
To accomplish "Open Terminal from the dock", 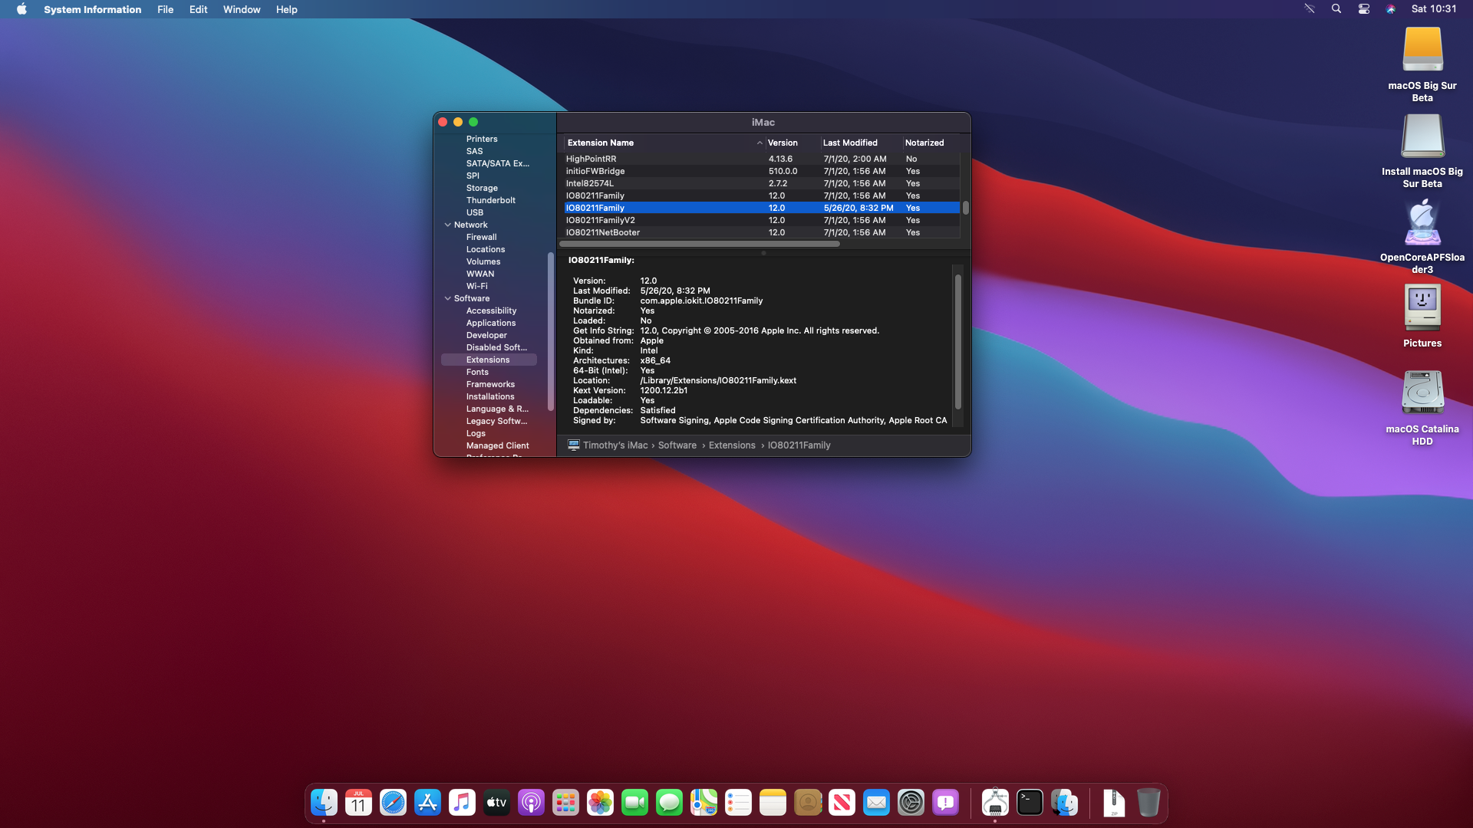I will 1030,803.
